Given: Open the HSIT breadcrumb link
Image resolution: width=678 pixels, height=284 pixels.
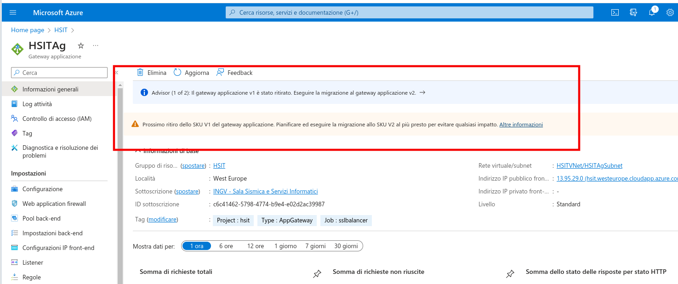Looking at the screenshot, I should coord(61,30).
